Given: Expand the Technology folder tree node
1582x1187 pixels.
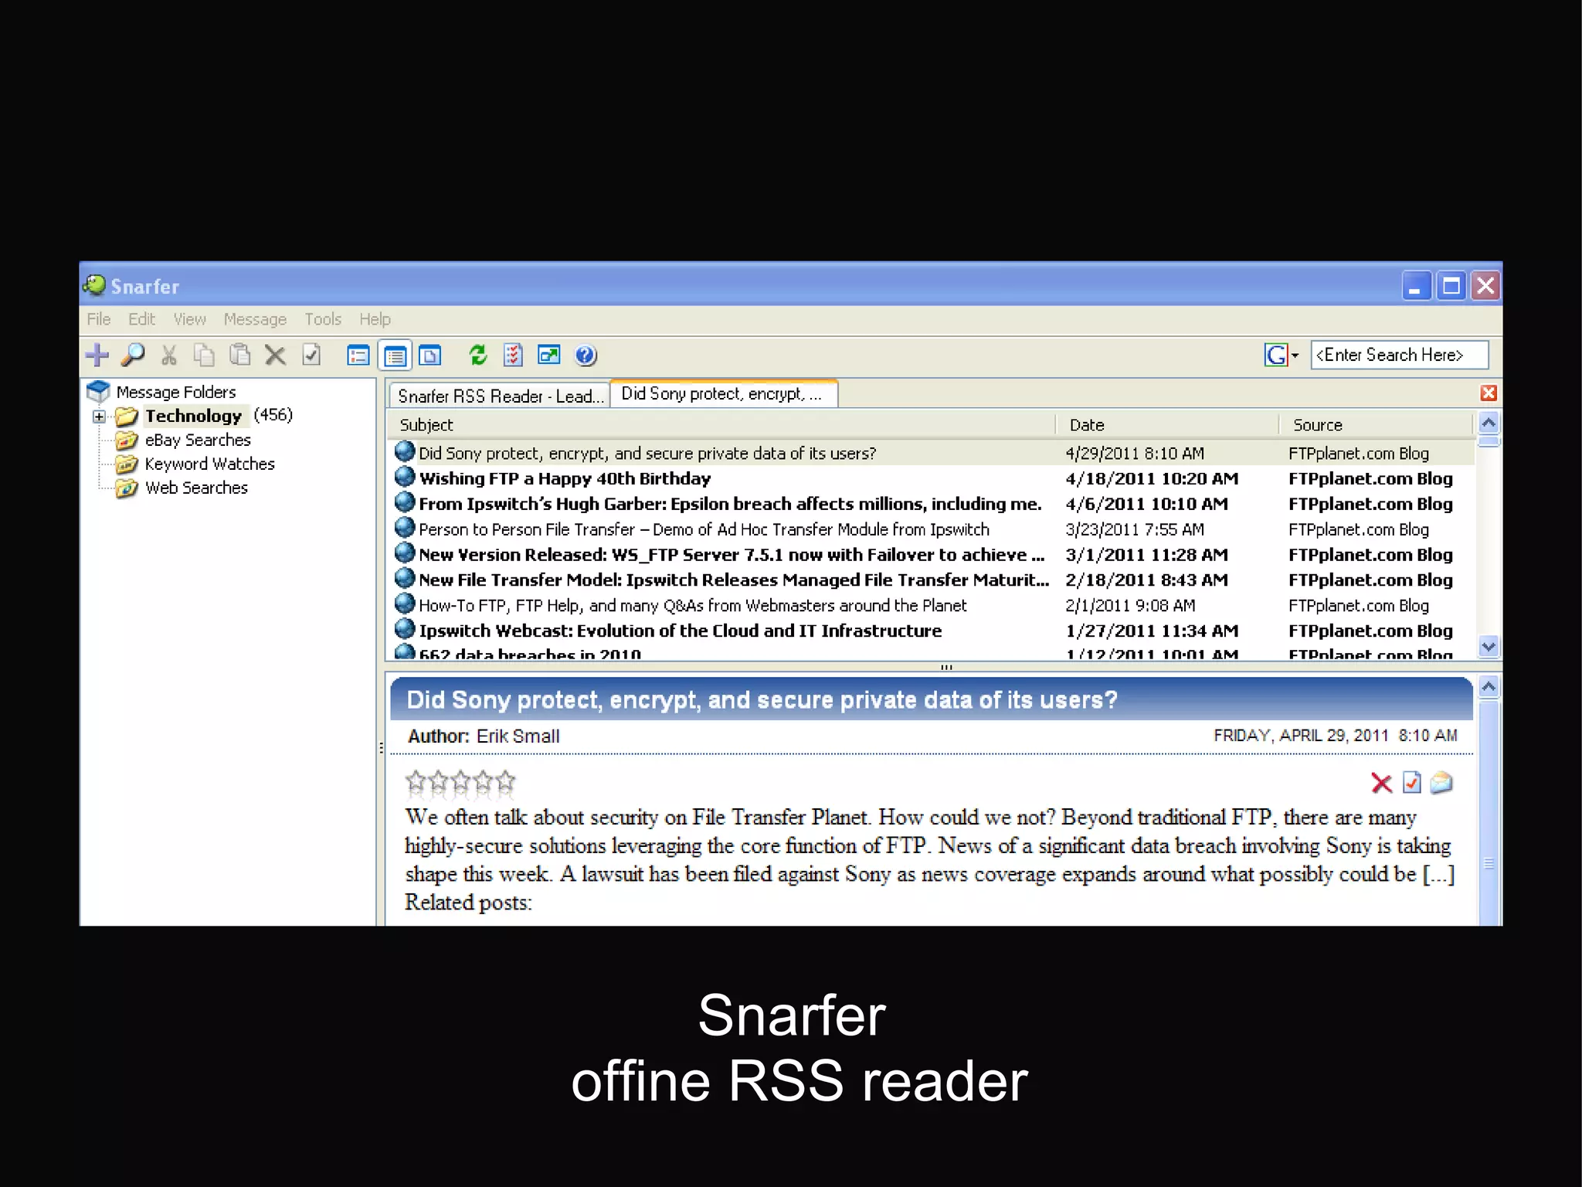Looking at the screenshot, I should pos(99,417).
